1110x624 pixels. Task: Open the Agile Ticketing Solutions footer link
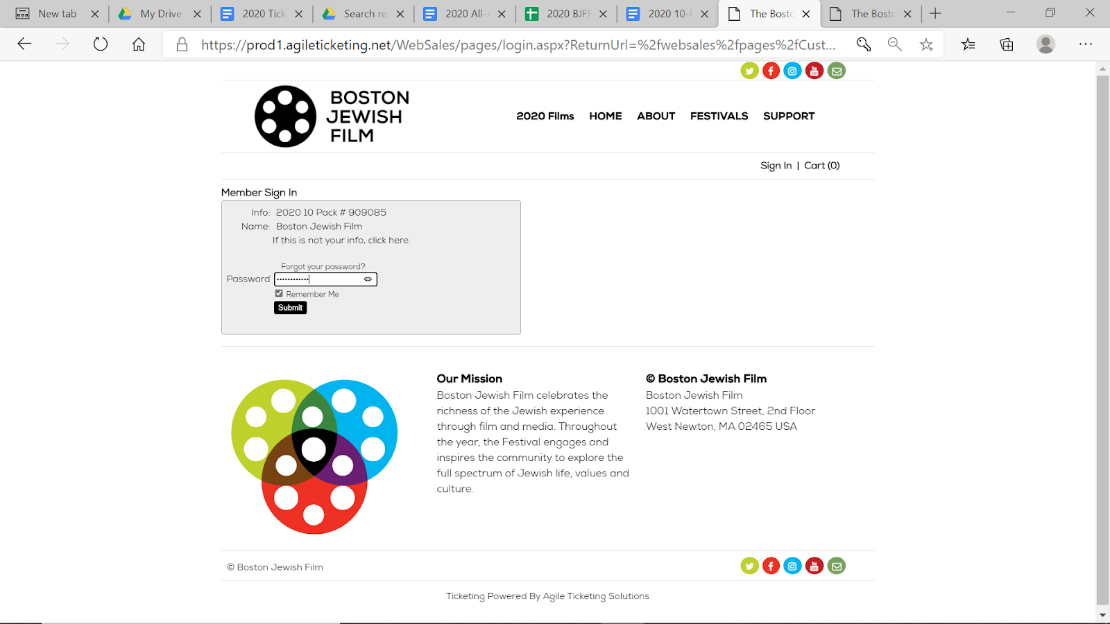[596, 596]
